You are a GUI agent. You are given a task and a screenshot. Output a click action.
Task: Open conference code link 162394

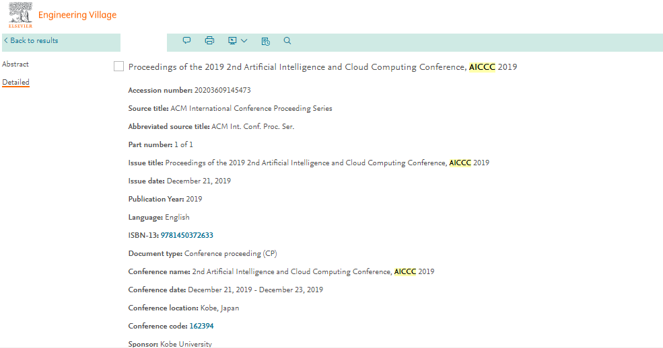[201, 326]
